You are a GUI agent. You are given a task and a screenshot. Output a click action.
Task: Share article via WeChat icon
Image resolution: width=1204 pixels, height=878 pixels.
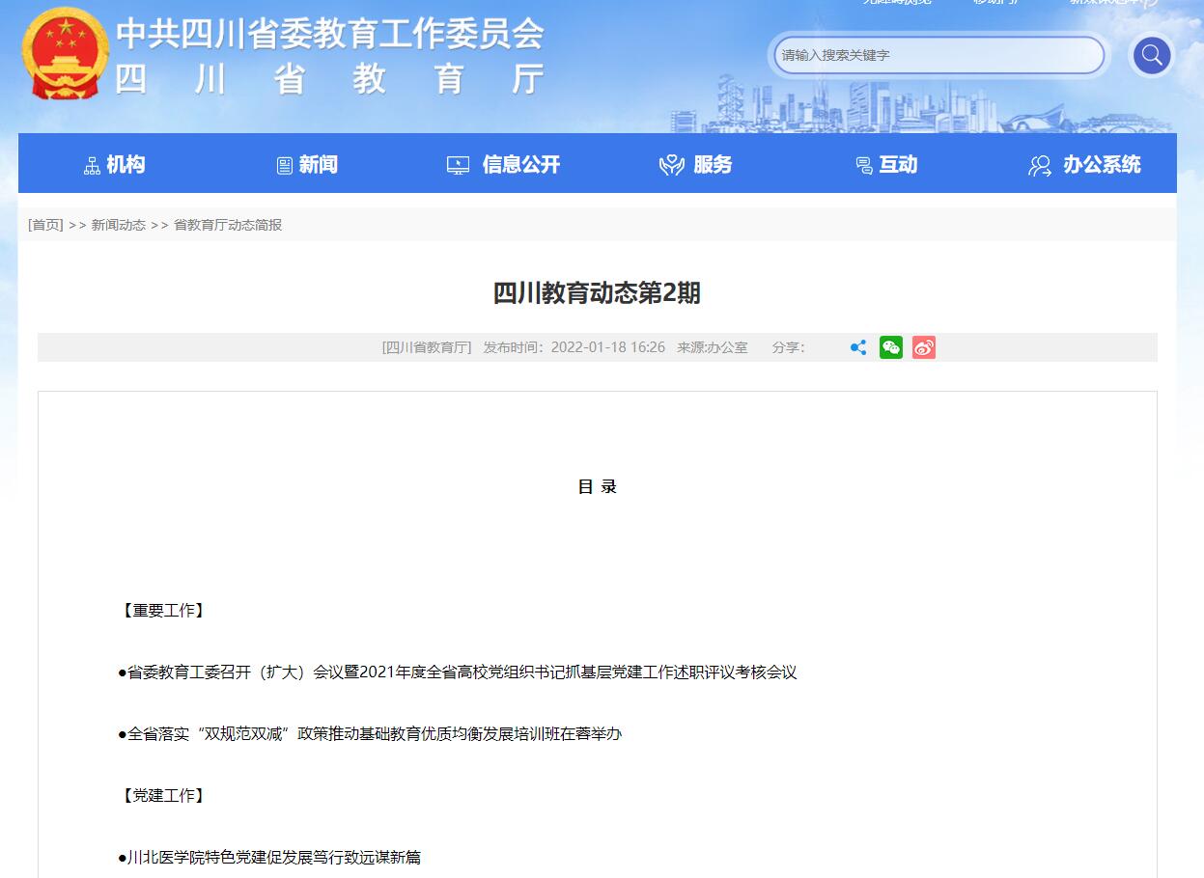coord(890,347)
